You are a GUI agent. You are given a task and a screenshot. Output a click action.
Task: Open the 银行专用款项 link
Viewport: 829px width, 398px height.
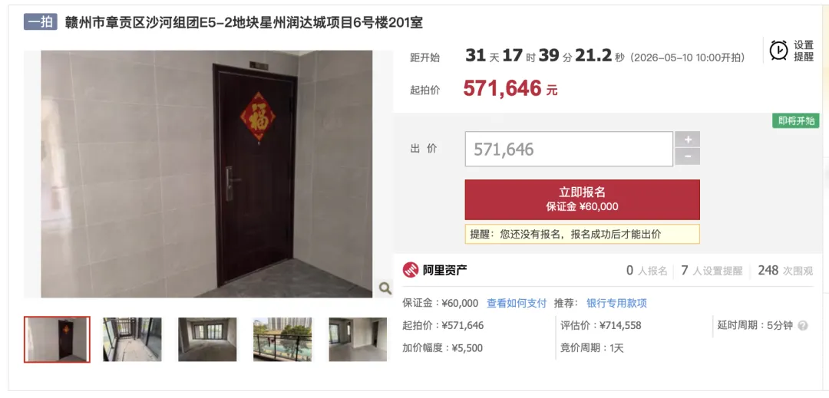coord(616,304)
